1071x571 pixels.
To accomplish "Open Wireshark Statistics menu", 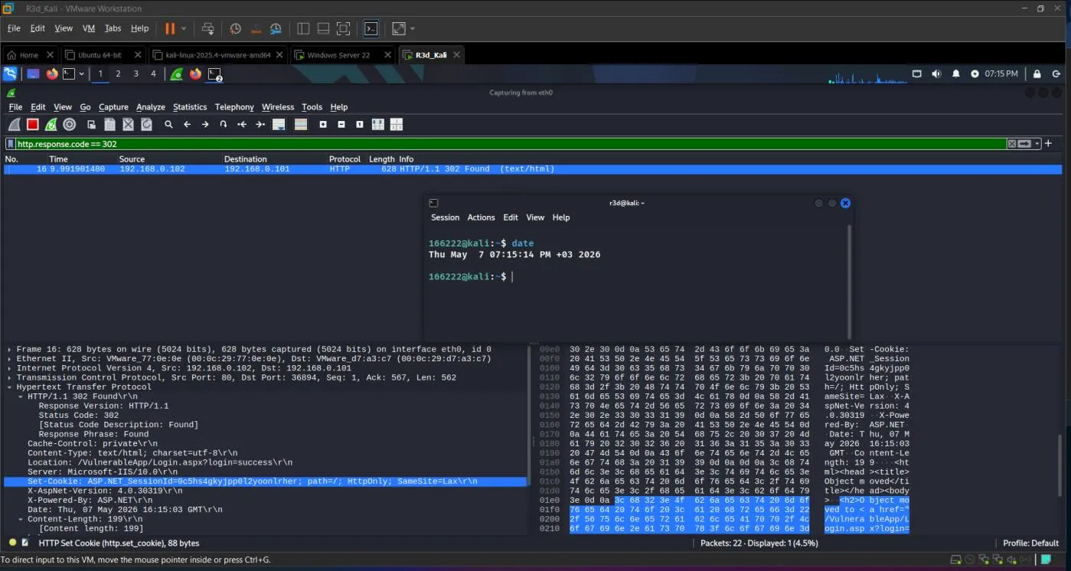I will tap(190, 107).
